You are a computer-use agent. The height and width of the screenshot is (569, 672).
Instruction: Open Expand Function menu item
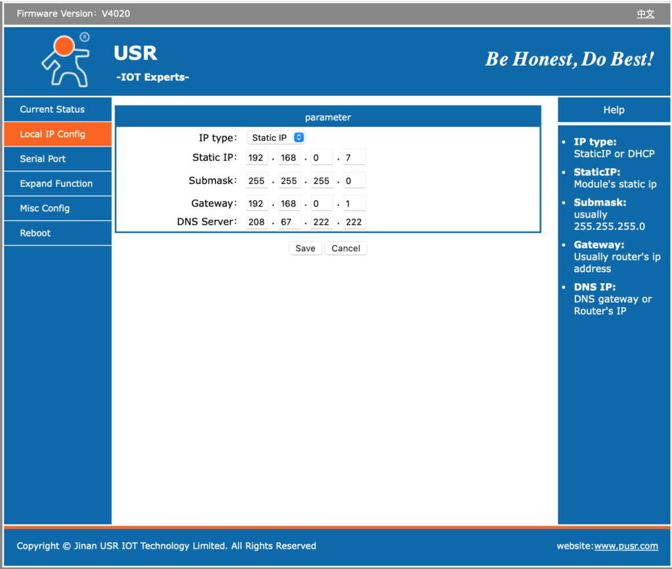click(x=56, y=184)
